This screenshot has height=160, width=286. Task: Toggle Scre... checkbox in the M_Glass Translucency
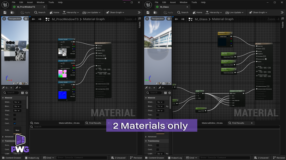tap(158, 145)
